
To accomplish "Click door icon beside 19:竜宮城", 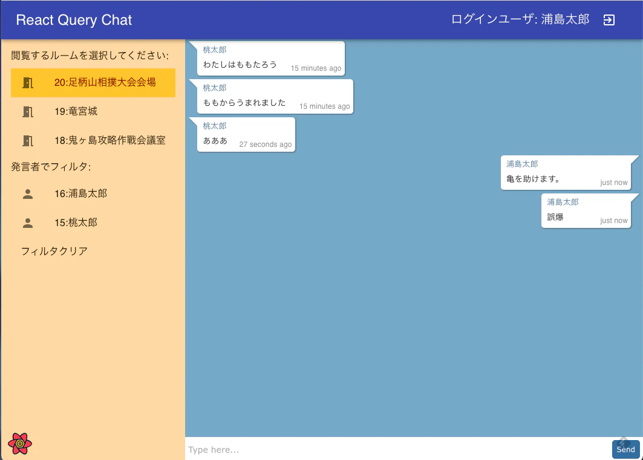I will click(28, 111).
